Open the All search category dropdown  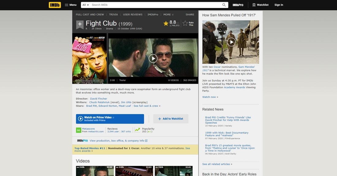click(85, 5)
